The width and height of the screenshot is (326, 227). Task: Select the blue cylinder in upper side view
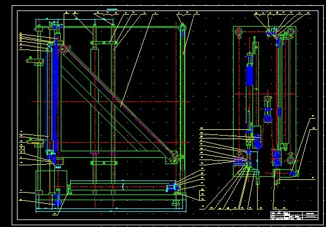click(x=249, y=75)
